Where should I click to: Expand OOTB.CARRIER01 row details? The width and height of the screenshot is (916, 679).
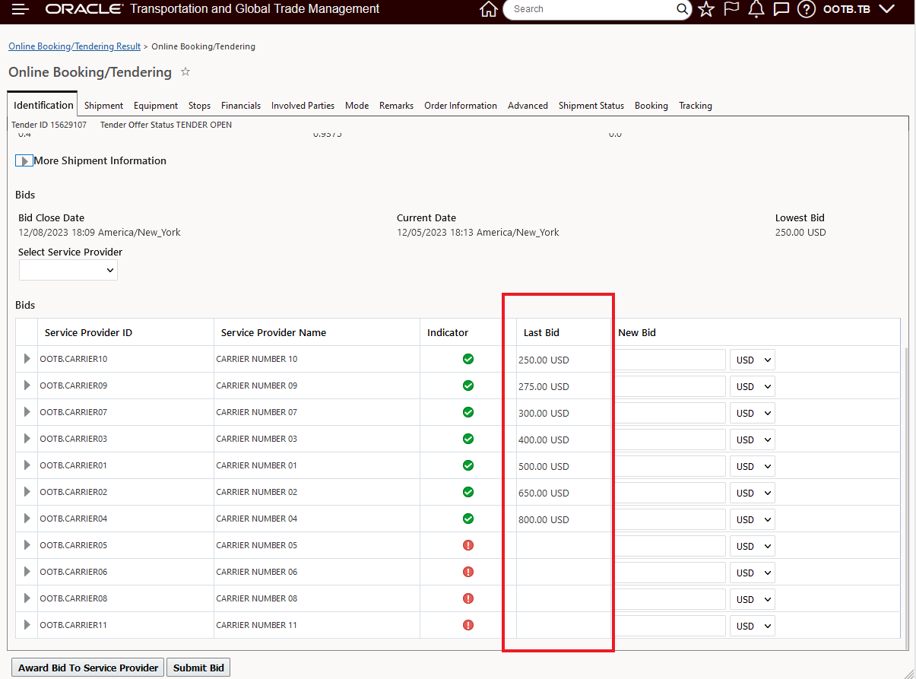[x=27, y=465]
